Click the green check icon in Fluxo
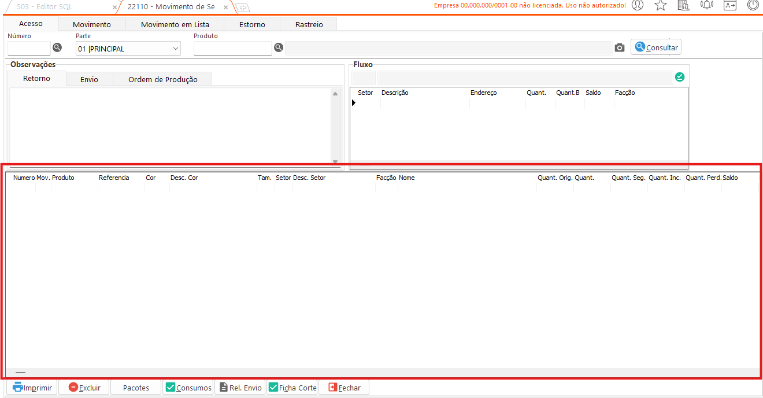Image resolution: width=763 pixels, height=398 pixels. point(680,77)
